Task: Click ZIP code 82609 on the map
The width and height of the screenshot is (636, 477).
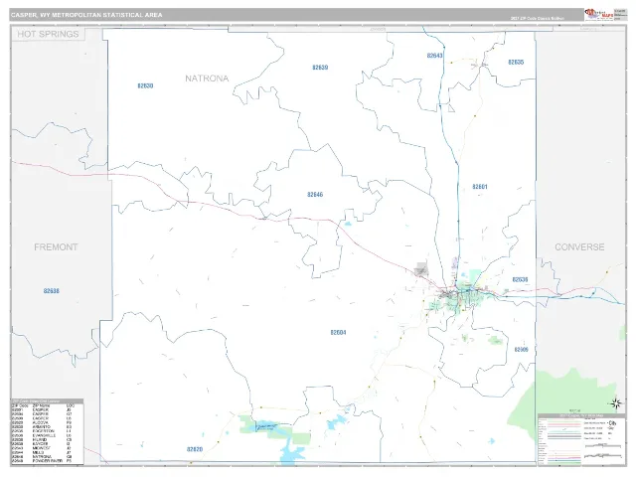Action: (521, 349)
